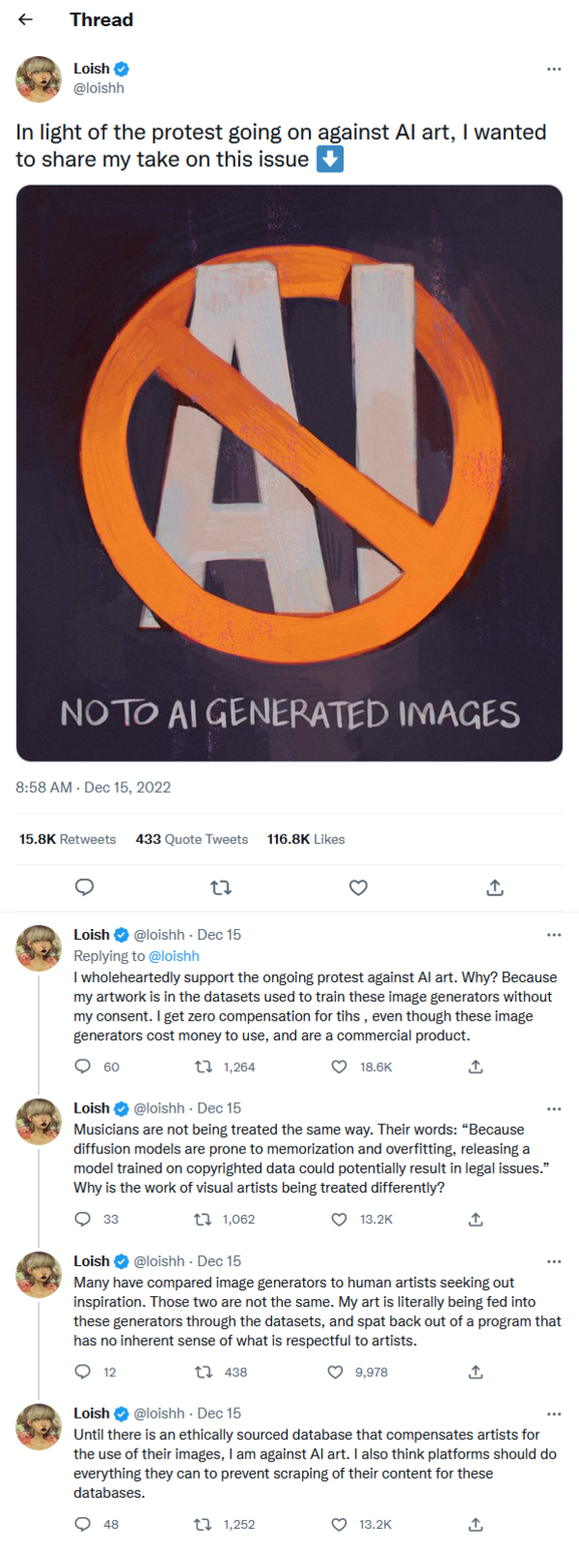Screen dimensions: 579x1551
Task: Click the verified badge next to Loish's name
Action: tap(120, 69)
